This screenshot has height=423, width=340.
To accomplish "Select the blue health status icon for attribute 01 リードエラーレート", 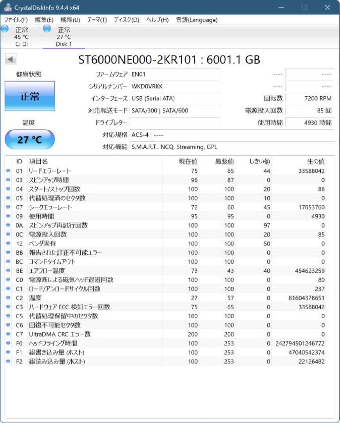I will click(9, 171).
